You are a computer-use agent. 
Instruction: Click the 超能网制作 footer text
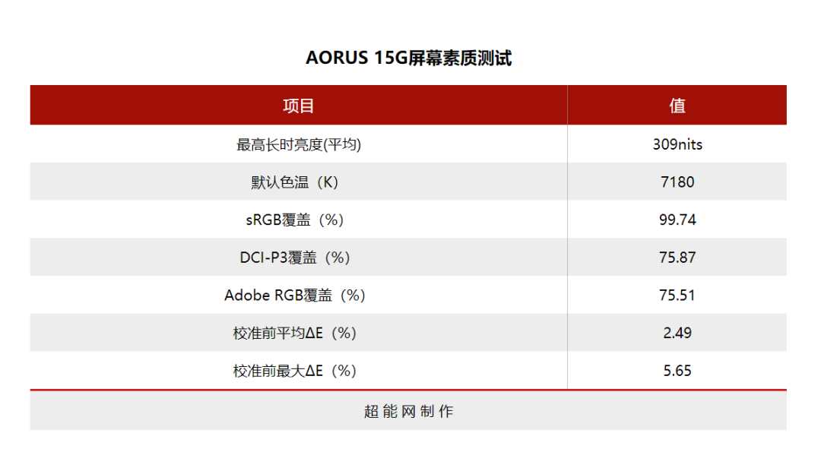[x=408, y=411]
